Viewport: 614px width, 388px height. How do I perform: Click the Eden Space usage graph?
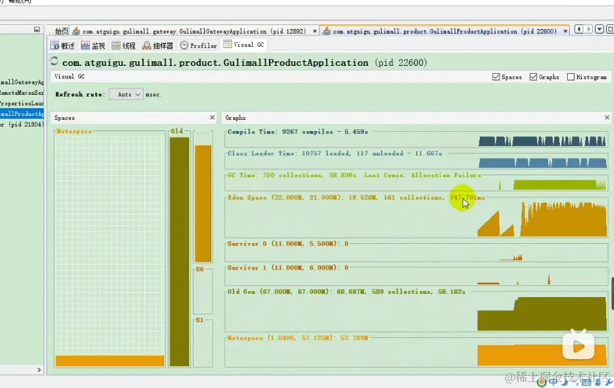pos(417,217)
